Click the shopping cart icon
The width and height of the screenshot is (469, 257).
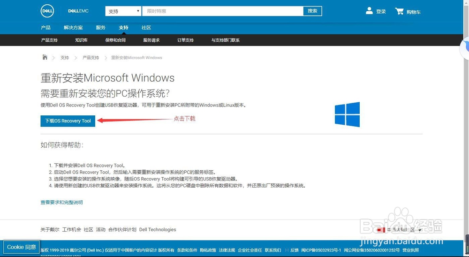399,11
